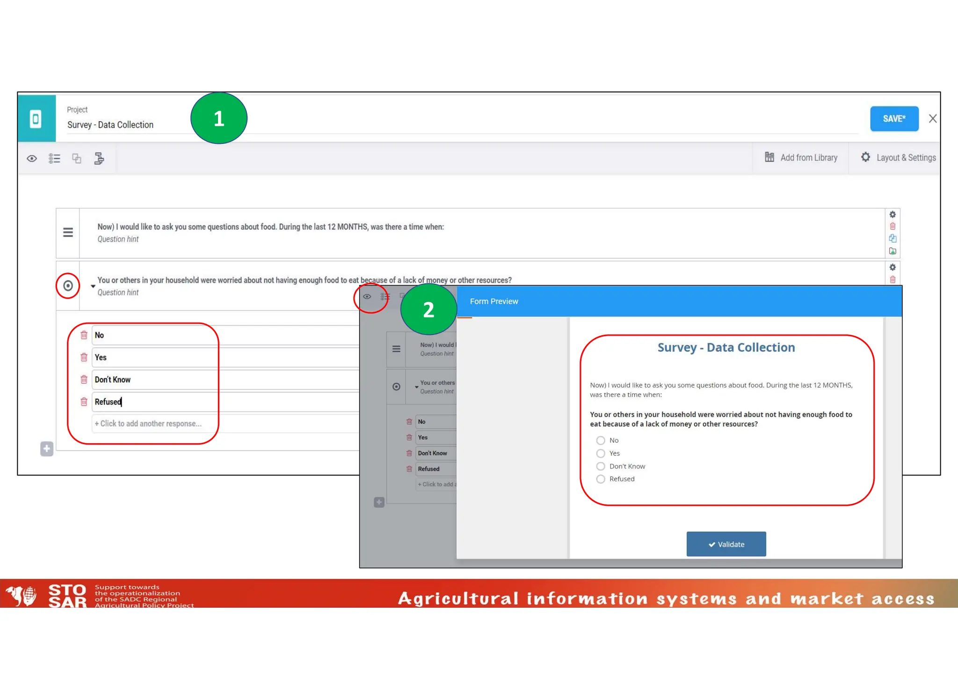Click the show all responses list icon
The height and width of the screenshot is (677, 958).
tap(54, 158)
